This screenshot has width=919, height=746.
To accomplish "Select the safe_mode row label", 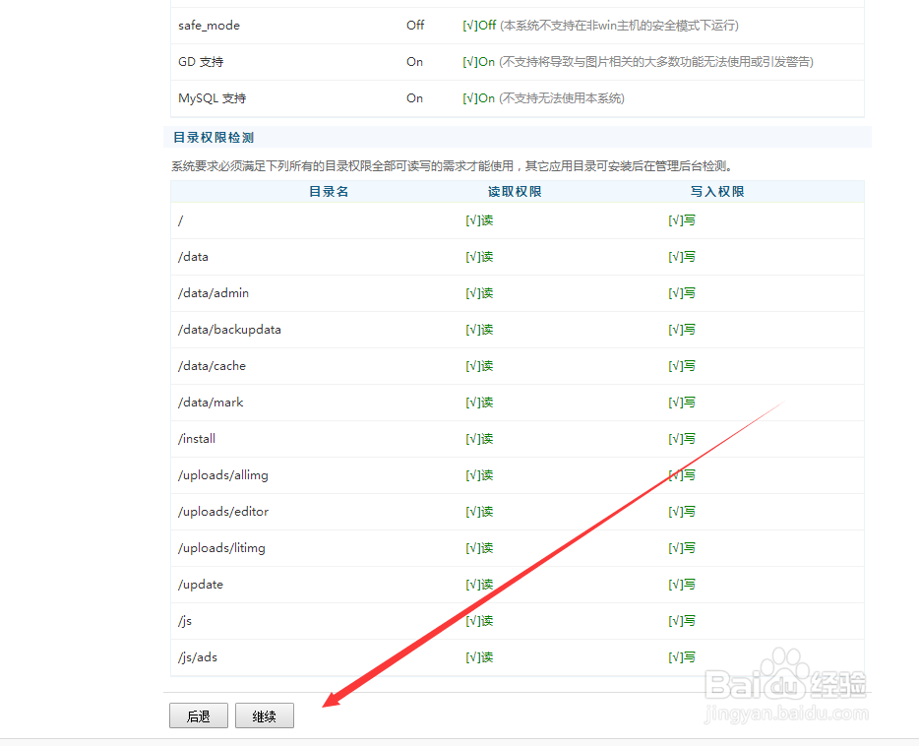I will coord(209,26).
